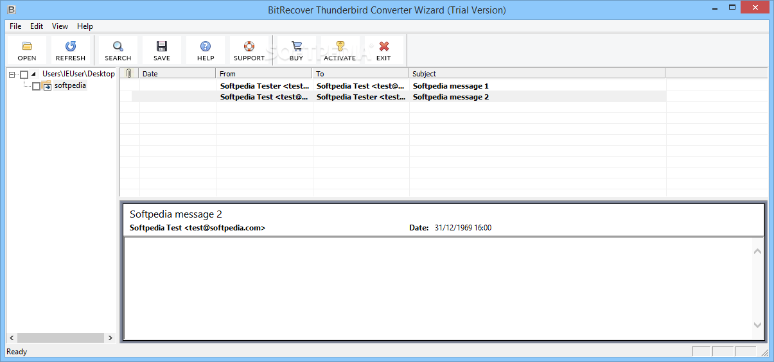
Task: Open Help via the question mark icon
Action: coord(206,46)
